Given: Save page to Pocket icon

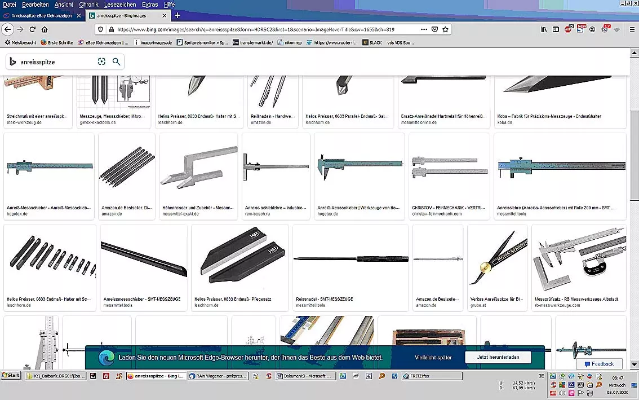Looking at the screenshot, I should [x=434, y=29].
